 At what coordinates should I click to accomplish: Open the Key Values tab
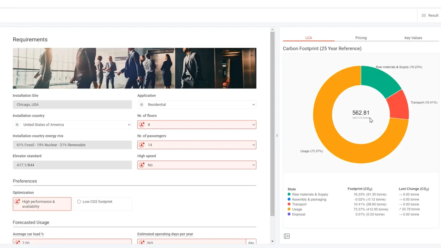click(x=413, y=38)
